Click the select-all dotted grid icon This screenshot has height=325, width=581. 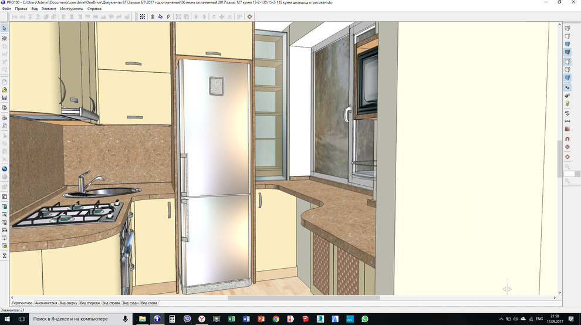point(142,16)
